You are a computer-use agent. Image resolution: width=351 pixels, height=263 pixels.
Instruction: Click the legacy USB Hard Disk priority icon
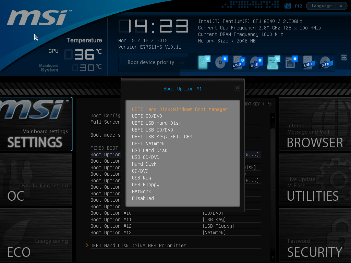point(309,62)
